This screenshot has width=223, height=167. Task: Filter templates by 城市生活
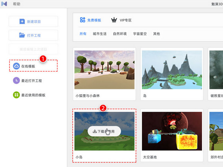(x=100, y=34)
